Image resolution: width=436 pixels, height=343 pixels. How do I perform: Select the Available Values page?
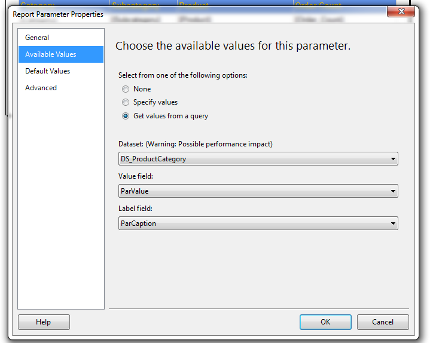50,54
